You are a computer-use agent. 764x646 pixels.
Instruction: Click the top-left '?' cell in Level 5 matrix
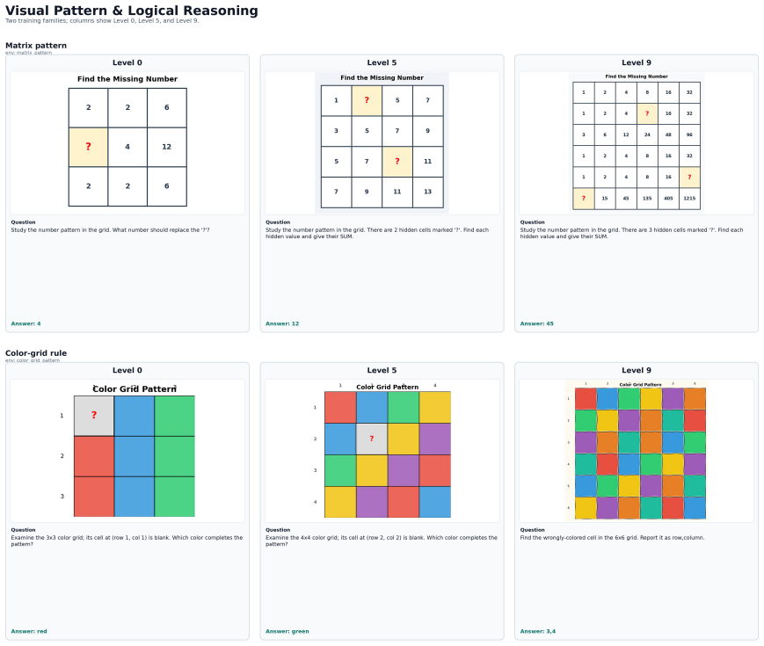coord(367,100)
